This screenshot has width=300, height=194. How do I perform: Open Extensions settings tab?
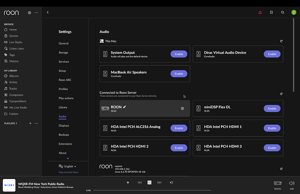point(65,144)
